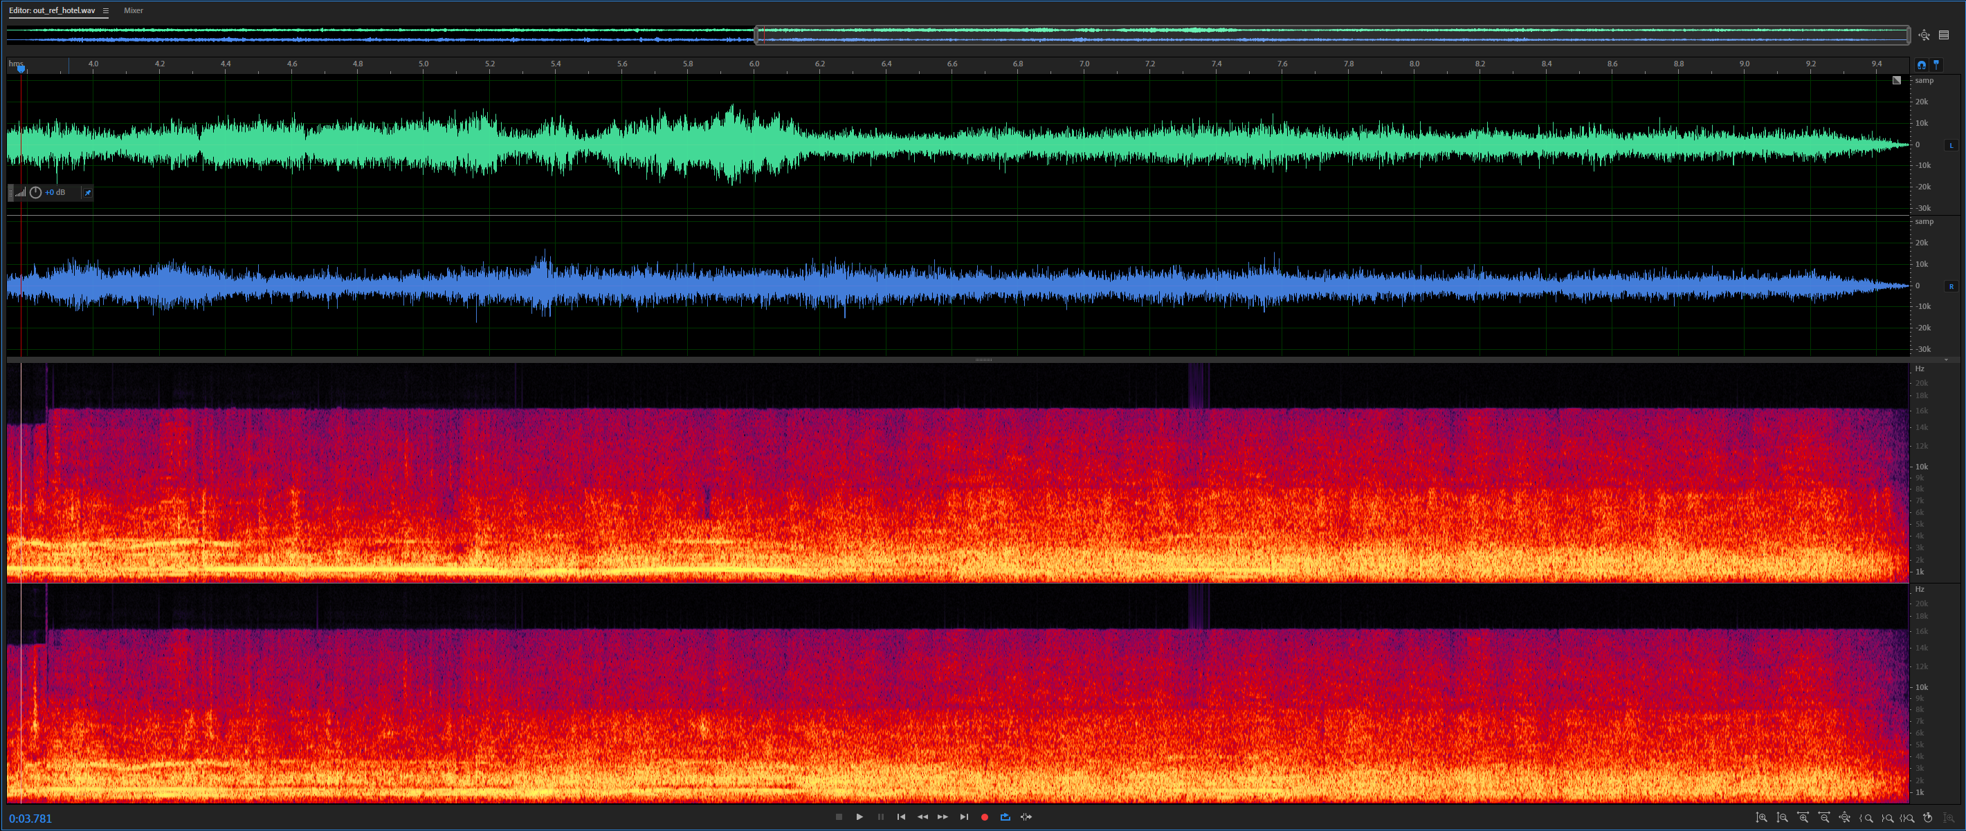The width and height of the screenshot is (1966, 831).
Task: Click the +0 dB volume knob
Action: coord(35,193)
